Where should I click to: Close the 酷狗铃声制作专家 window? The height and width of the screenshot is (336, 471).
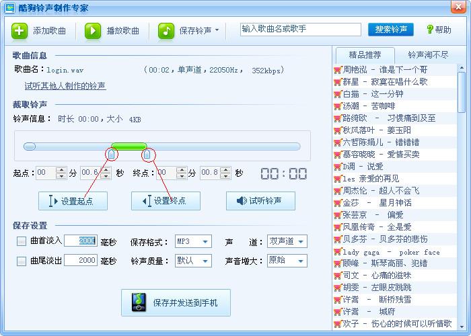coord(458,7)
